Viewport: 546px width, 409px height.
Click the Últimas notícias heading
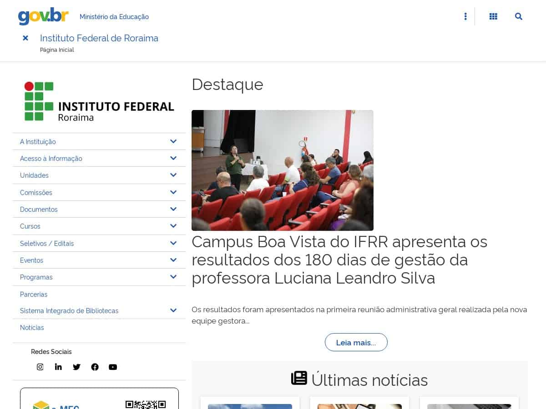pos(369,380)
